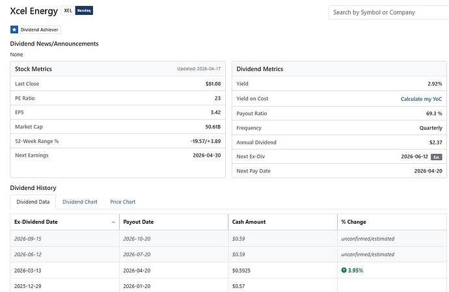
Task: Click the payout date 2026-01-20
Action: tap(137, 286)
